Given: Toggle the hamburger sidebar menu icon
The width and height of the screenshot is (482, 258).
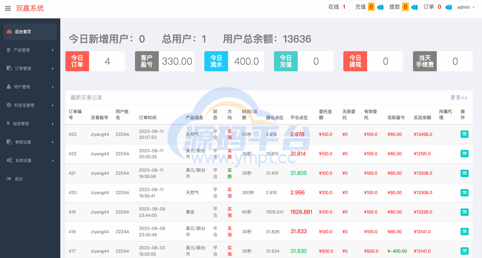Looking at the screenshot, I should click(8, 8).
